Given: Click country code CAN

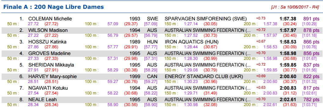Looking at the screenshot, I should click(152, 77).
